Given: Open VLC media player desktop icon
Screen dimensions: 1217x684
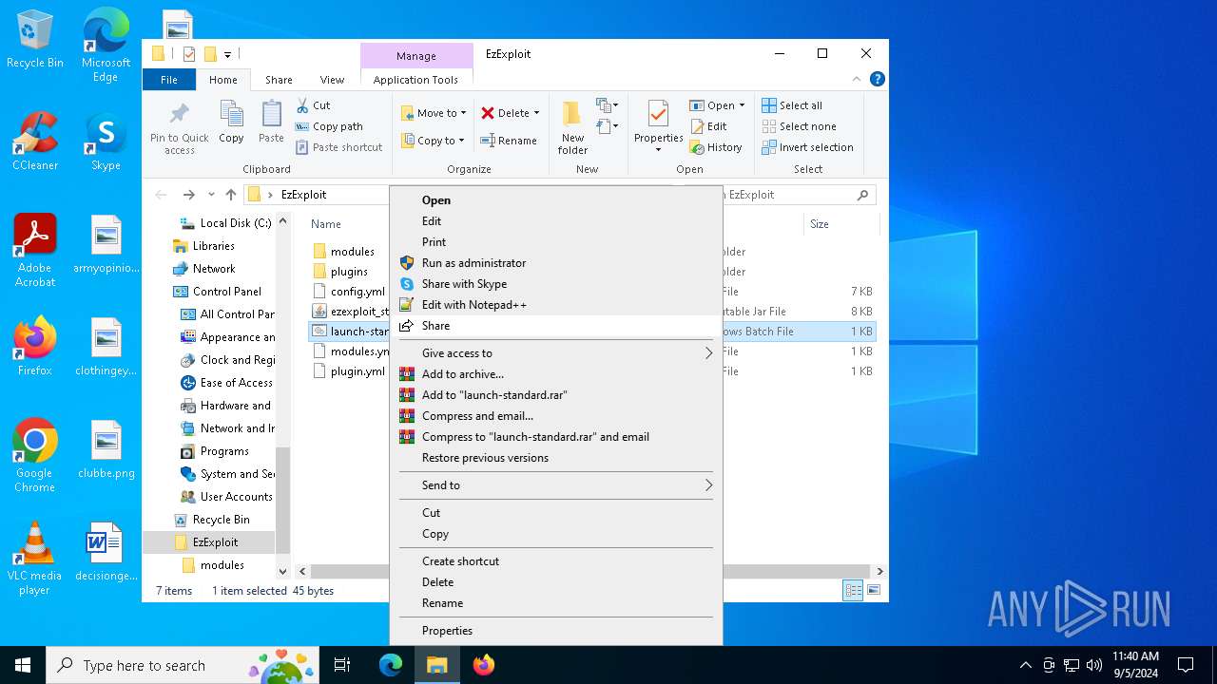Looking at the screenshot, I should coord(35,559).
